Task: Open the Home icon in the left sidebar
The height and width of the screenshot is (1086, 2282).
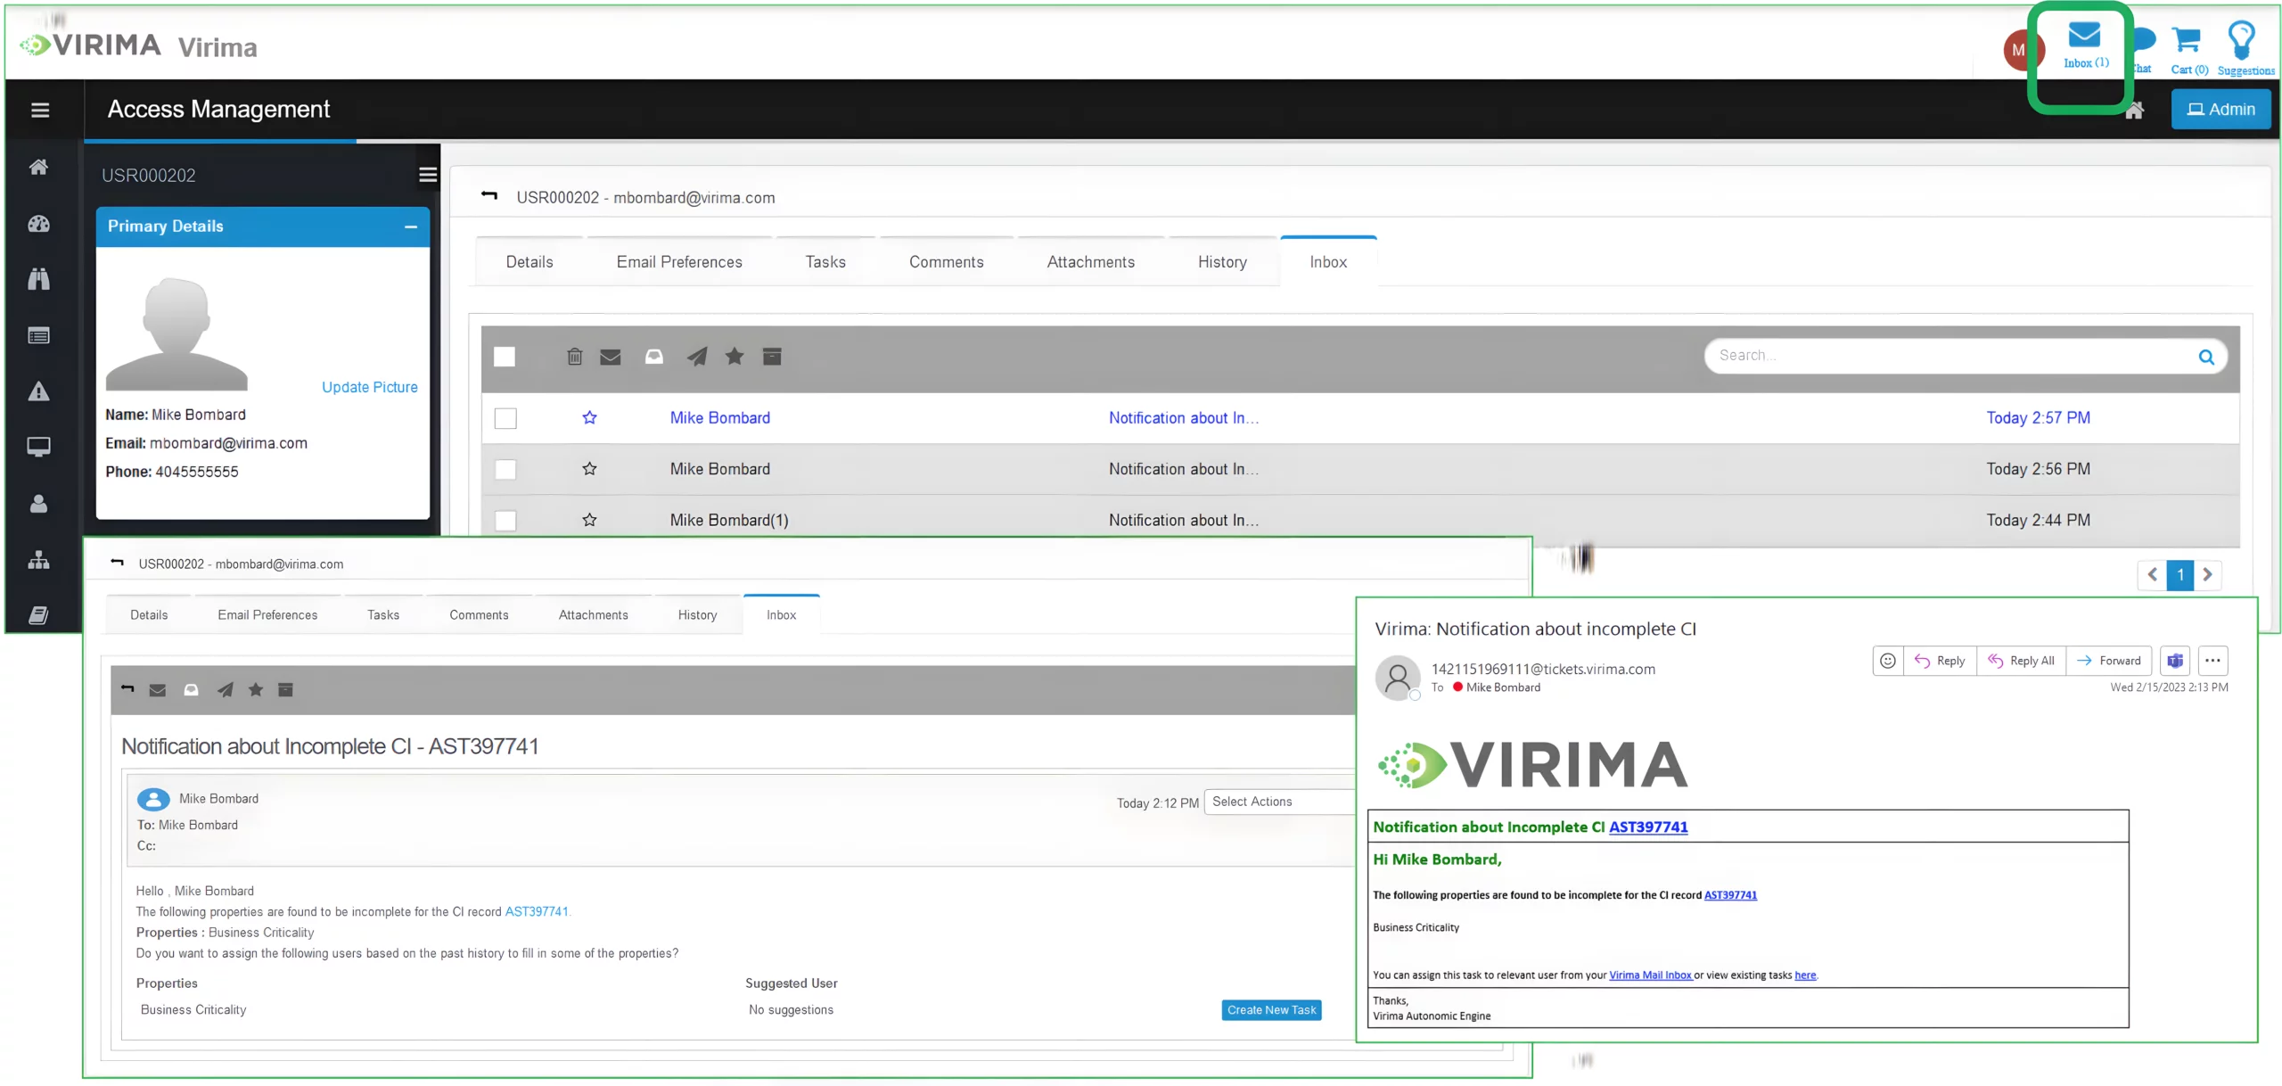Action: (39, 168)
